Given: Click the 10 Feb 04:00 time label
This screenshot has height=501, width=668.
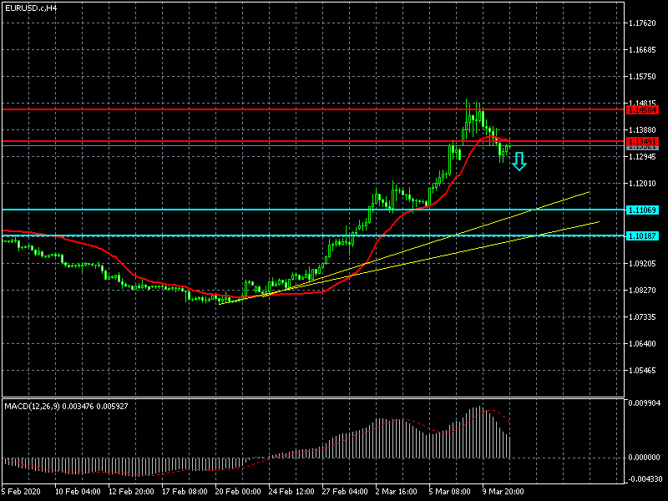Looking at the screenshot, I should point(78,492).
